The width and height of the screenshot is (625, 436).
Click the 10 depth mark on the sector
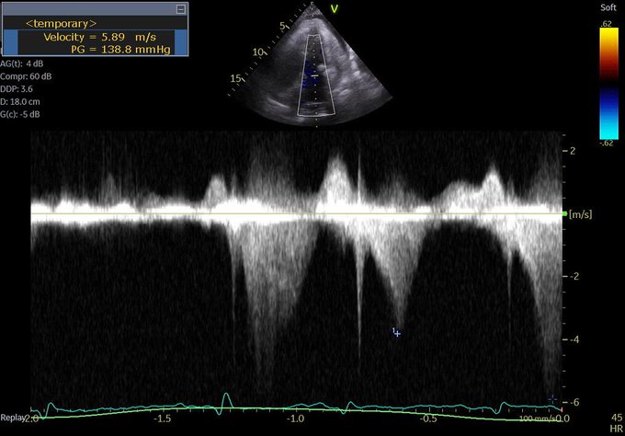tap(258, 52)
